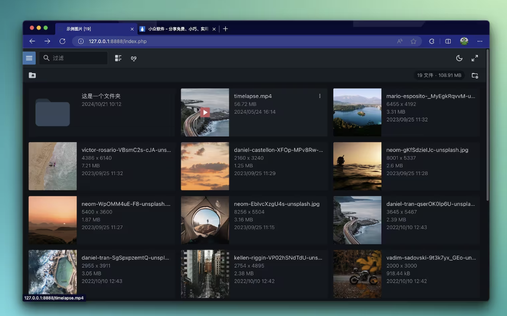Open neom-EbIvcXzgU4s-unsplash.jpg file name
The width and height of the screenshot is (507, 316).
pyautogui.click(x=277, y=204)
